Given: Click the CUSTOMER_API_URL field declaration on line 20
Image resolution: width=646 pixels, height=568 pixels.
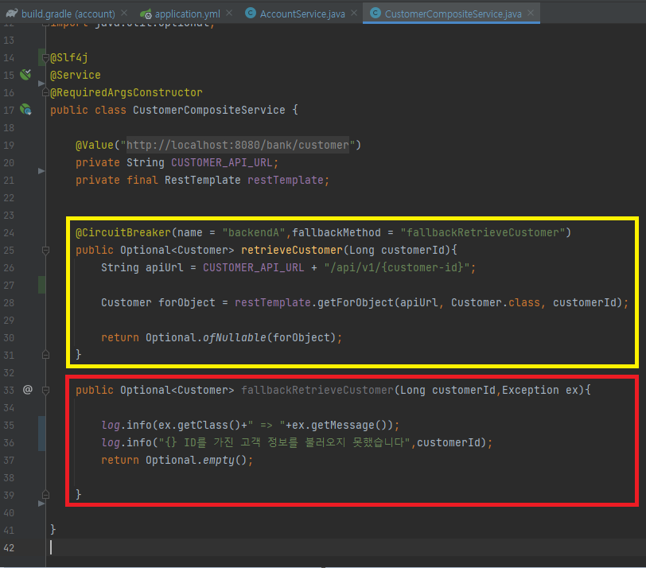Looking at the screenshot, I should pos(222,163).
